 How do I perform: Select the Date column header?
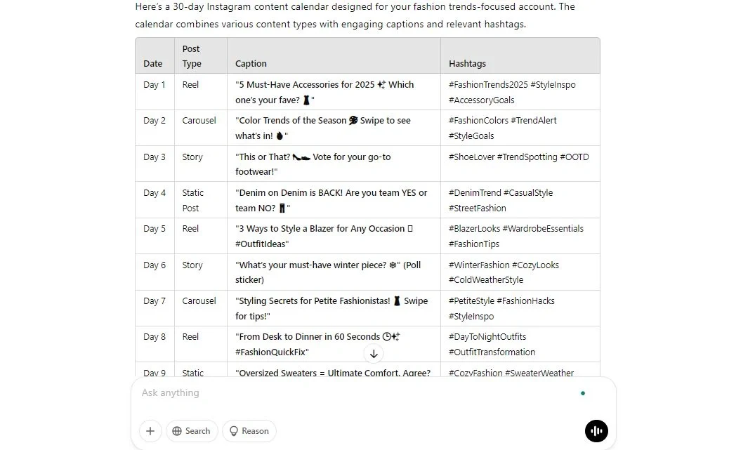[153, 63]
